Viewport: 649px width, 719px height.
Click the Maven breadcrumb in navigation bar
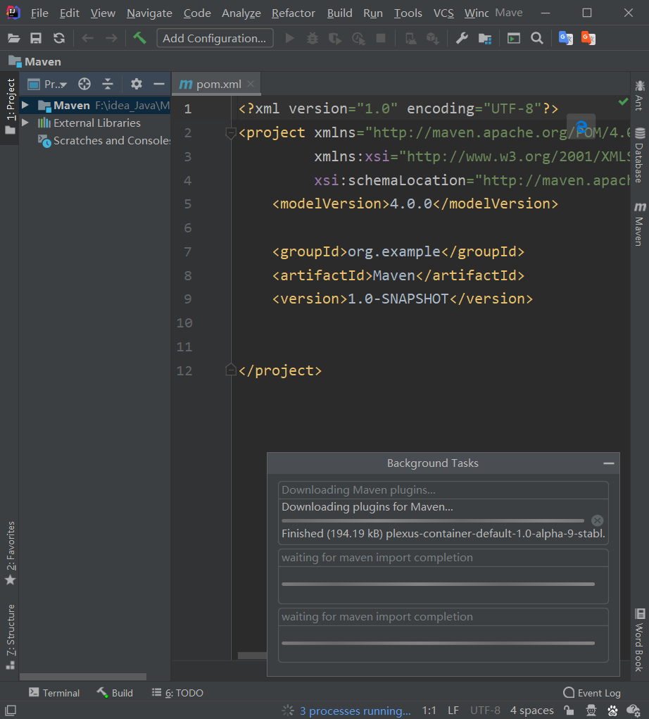(x=34, y=61)
